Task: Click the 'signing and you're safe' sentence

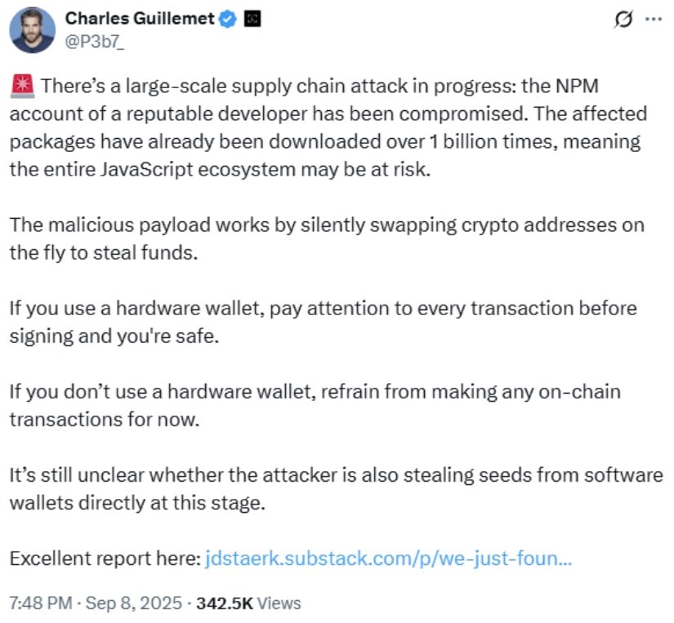Action: (x=114, y=336)
